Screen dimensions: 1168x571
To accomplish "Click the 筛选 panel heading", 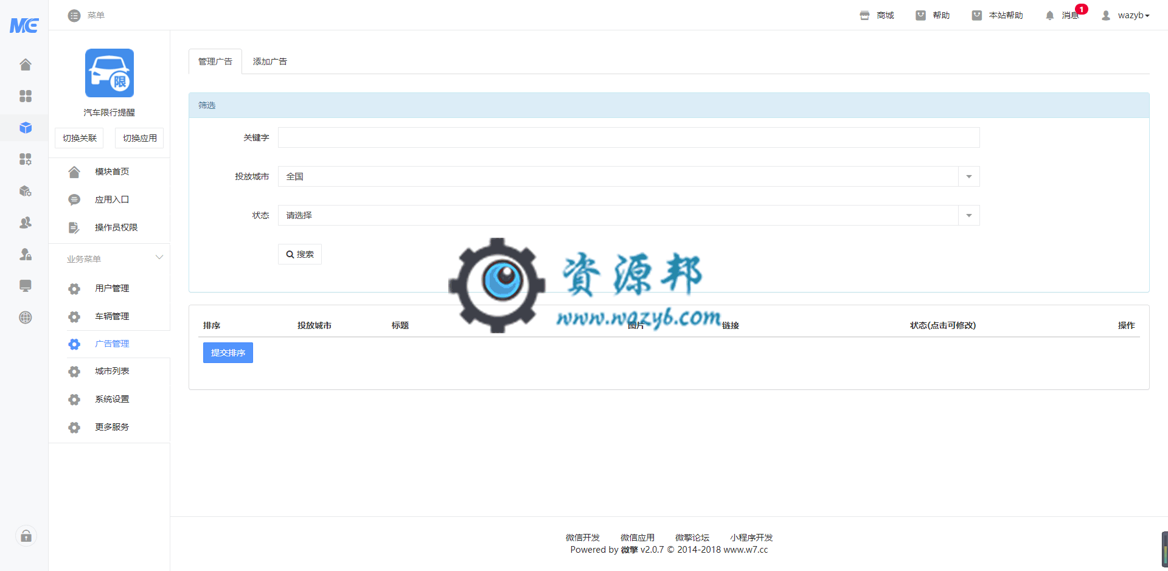I will 669,105.
